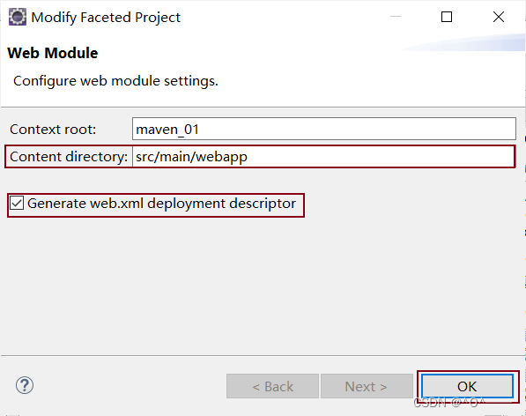Click the CSDN watermark text
526x416 pixels.
(x=449, y=403)
